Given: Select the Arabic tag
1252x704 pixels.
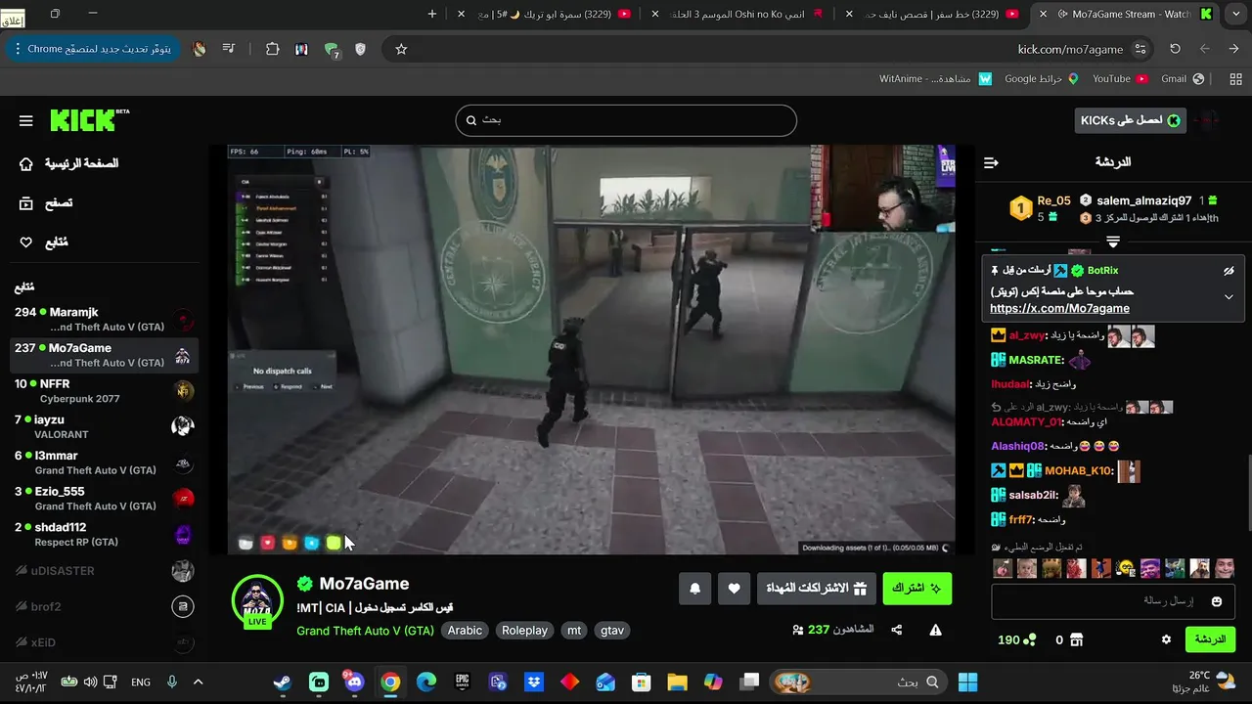Looking at the screenshot, I should click(x=465, y=631).
